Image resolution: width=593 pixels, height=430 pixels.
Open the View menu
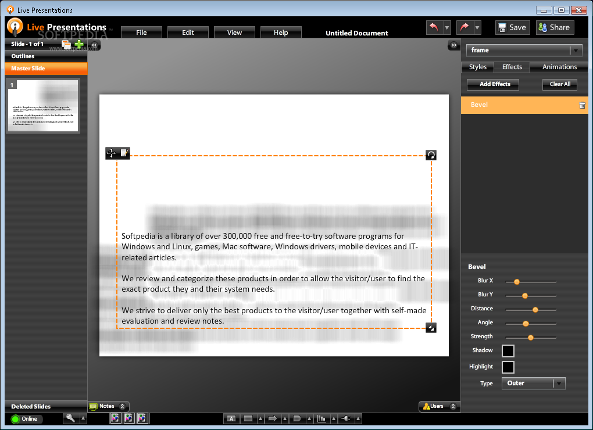coord(234,33)
